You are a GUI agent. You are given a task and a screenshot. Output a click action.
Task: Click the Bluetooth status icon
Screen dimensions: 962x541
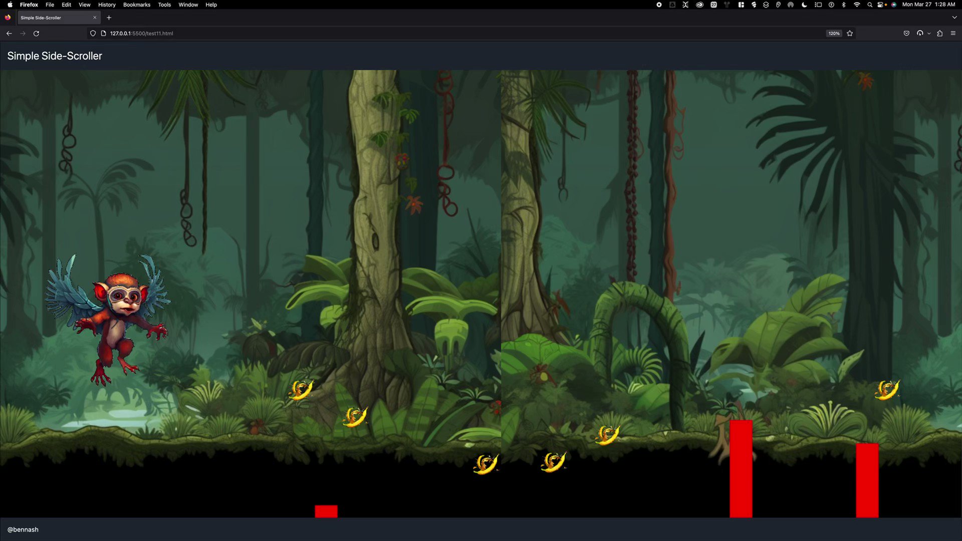844,5
